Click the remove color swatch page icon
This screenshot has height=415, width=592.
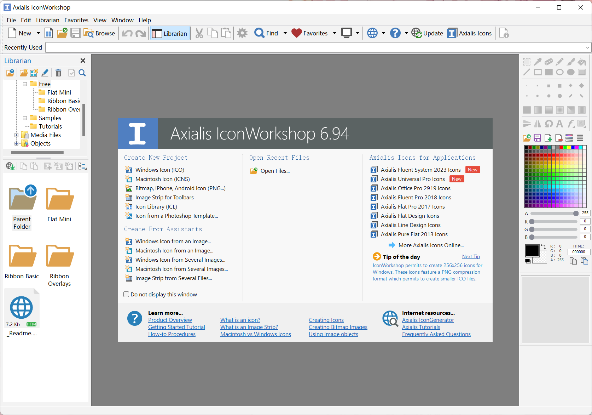(x=559, y=138)
